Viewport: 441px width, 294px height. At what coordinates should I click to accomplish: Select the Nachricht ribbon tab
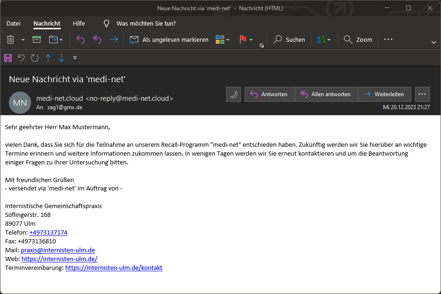(47, 24)
